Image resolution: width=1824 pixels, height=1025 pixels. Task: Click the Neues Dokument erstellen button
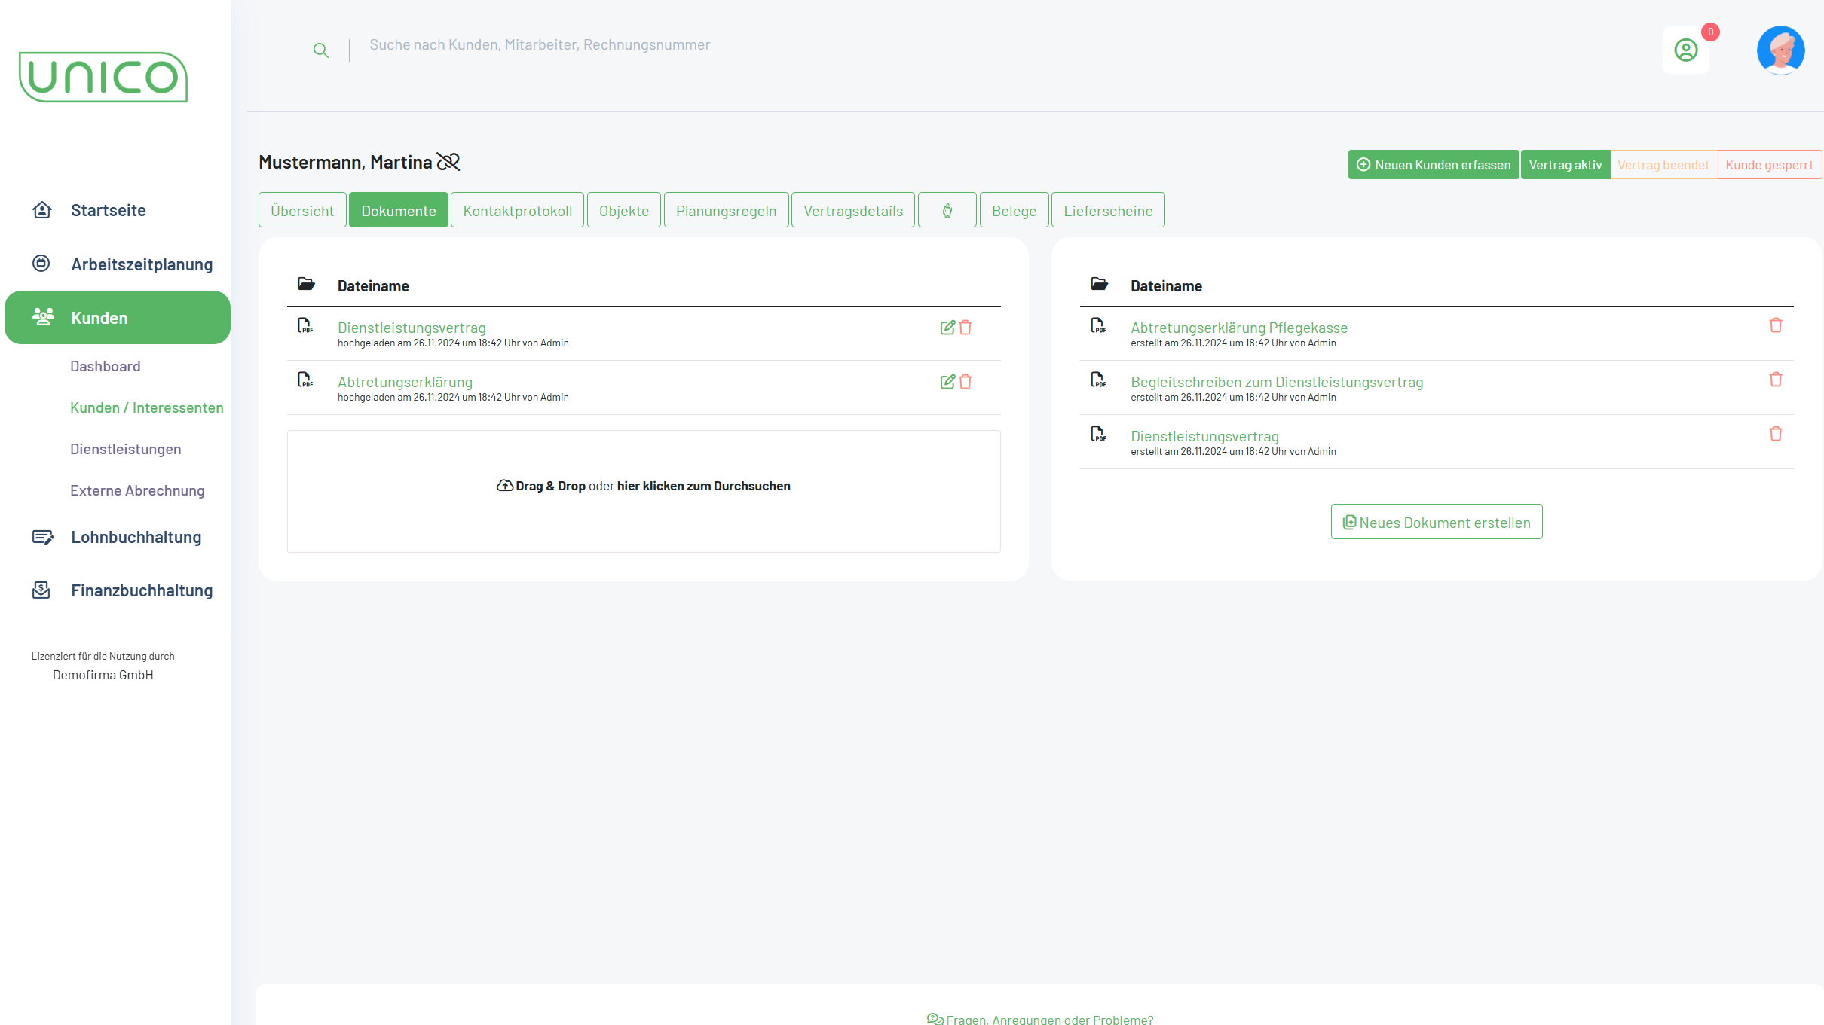coord(1436,522)
